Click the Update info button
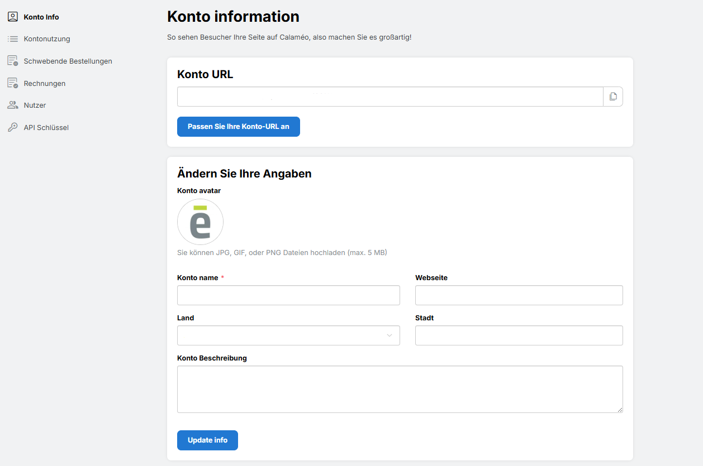703x466 pixels. coord(207,440)
